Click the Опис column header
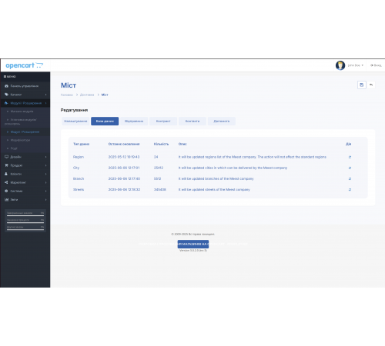Screen dimensions: 385x346 point(182,144)
